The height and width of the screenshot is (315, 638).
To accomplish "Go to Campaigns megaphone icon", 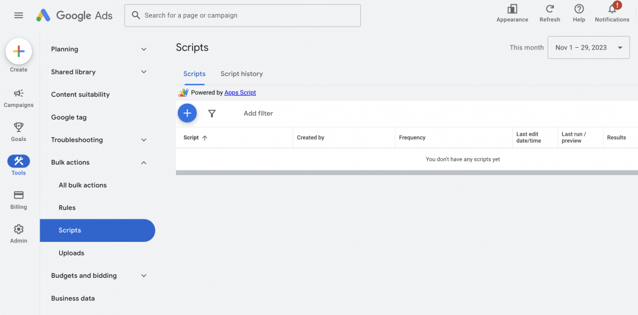I will click(x=19, y=93).
